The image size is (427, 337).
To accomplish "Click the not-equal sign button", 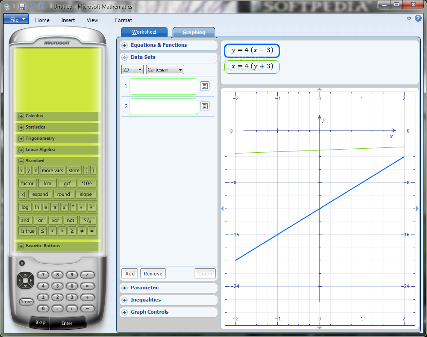I will pos(82,231).
